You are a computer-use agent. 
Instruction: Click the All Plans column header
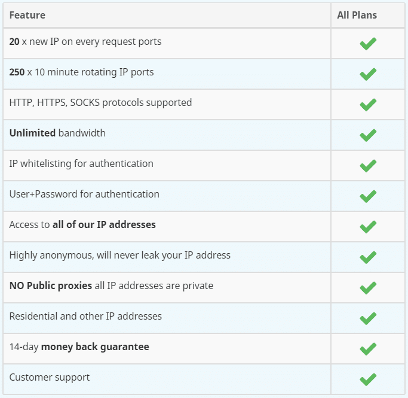[x=367, y=15]
